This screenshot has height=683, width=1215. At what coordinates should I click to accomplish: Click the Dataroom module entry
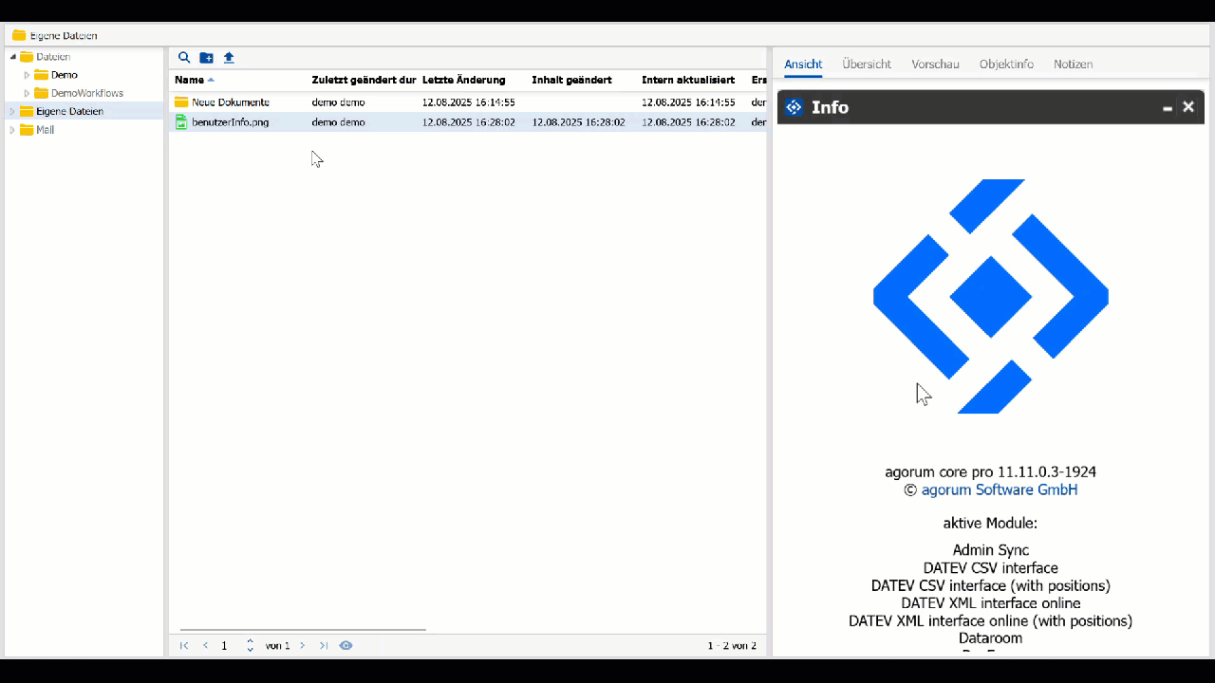[x=991, y=638]
